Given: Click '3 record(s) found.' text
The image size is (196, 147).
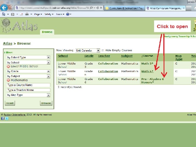Looking at the screenshot, I should pyautogui.click(x=70, y=87).
